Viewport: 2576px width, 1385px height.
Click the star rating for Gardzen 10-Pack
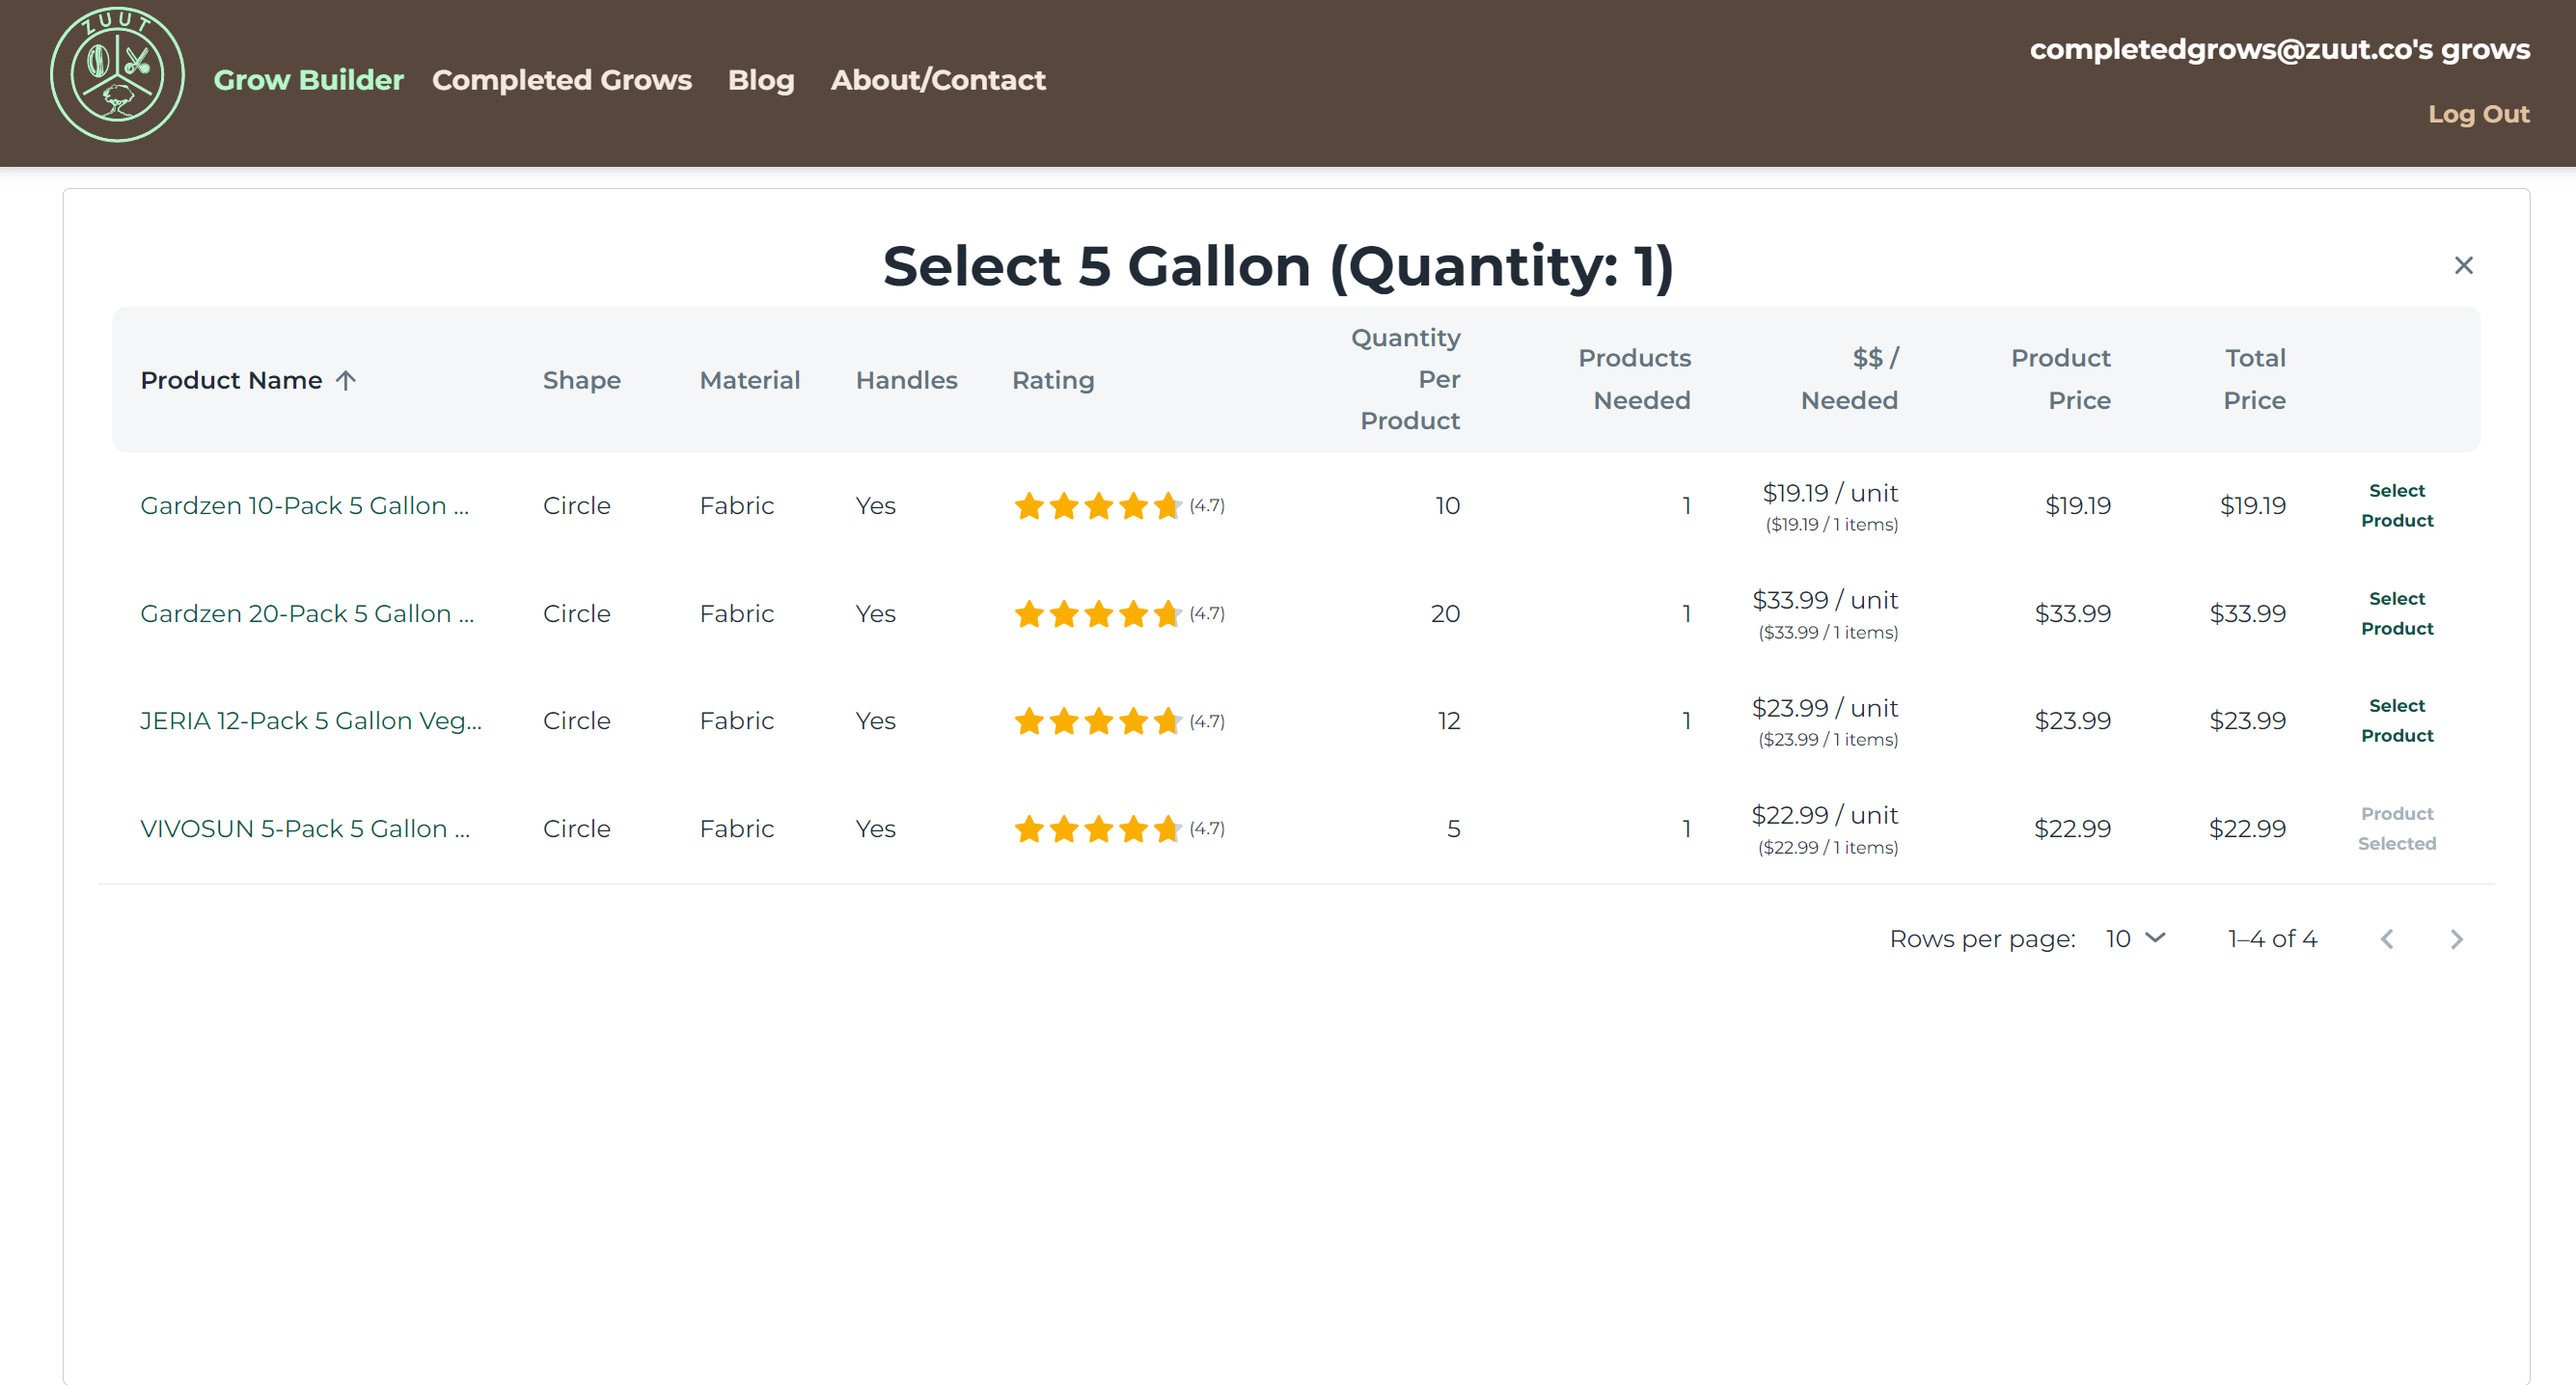(1098, 505)
